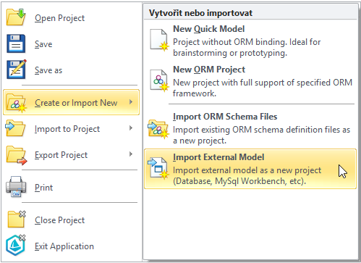Open the Export Project menu entry
Screen dimensions: 361x263
point(71,154)
